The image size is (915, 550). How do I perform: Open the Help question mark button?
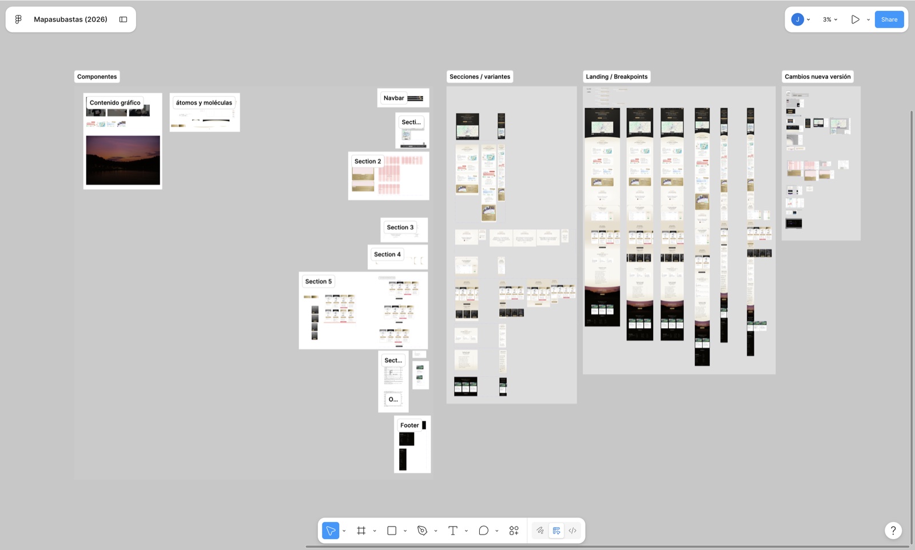tap(893, 531)
